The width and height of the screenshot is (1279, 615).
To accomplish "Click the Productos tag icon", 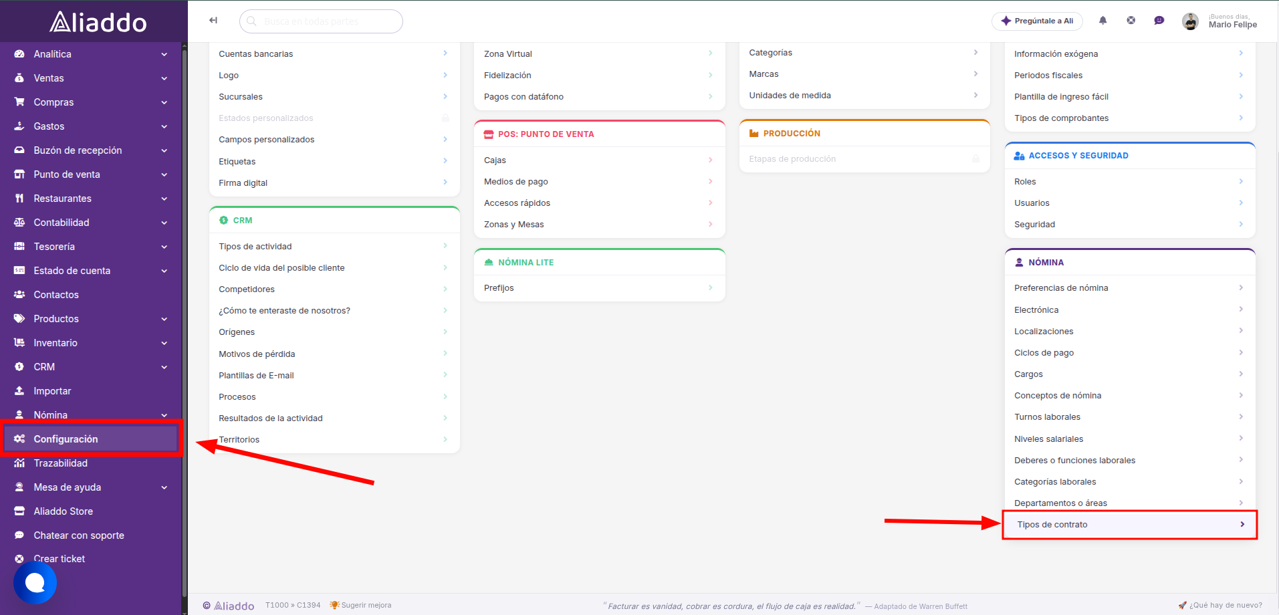I will click(19, 319).
